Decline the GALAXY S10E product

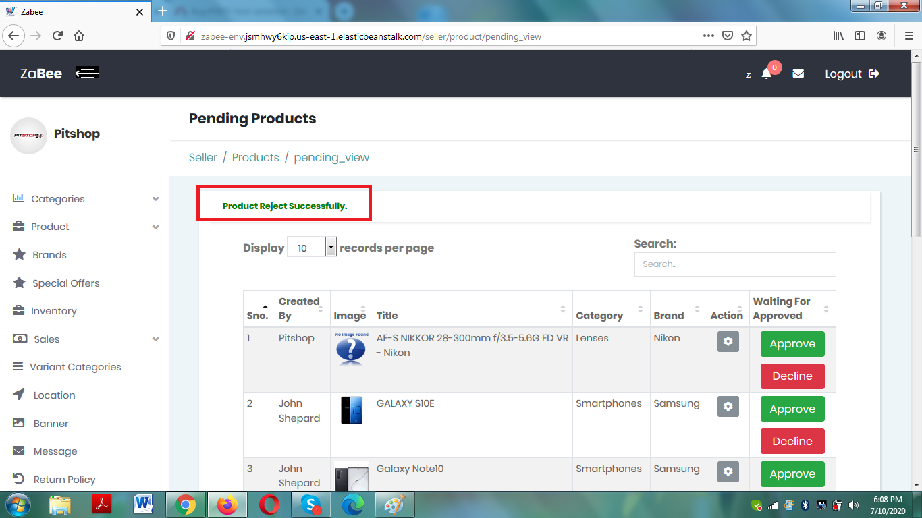pyautogui.click(x=792, y=442)
